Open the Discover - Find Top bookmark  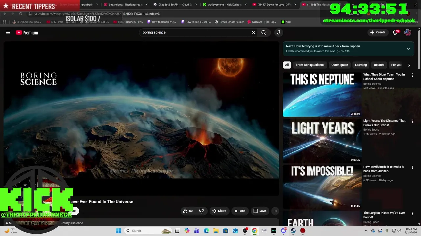262,22
